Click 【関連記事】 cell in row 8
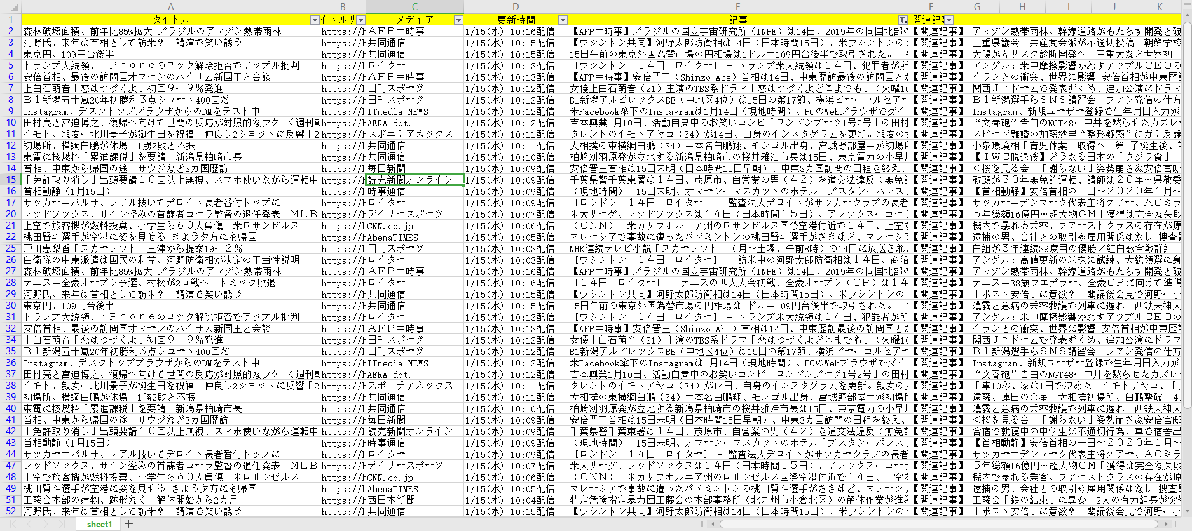This screenshot has width=1192, height=531. tap(931, 100)
